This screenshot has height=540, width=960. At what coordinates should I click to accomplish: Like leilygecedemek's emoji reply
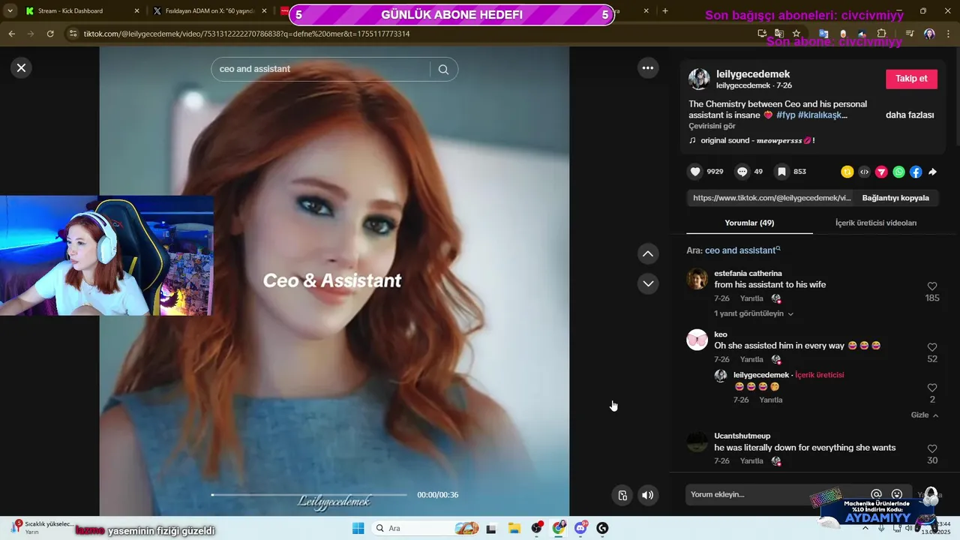932,388
